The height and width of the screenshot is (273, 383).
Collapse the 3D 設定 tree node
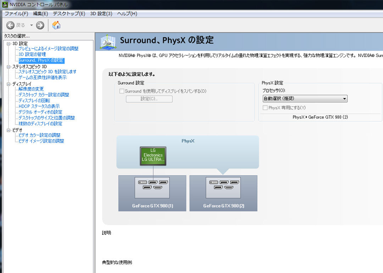[x=9, y=44]
